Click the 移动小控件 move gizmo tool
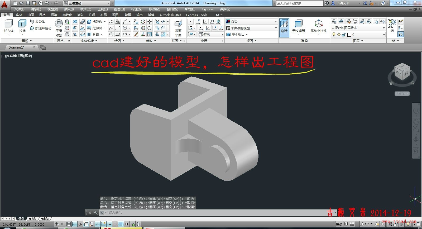Screen dimensions: 422x229 pyautogui.click(x=319, y=26)
